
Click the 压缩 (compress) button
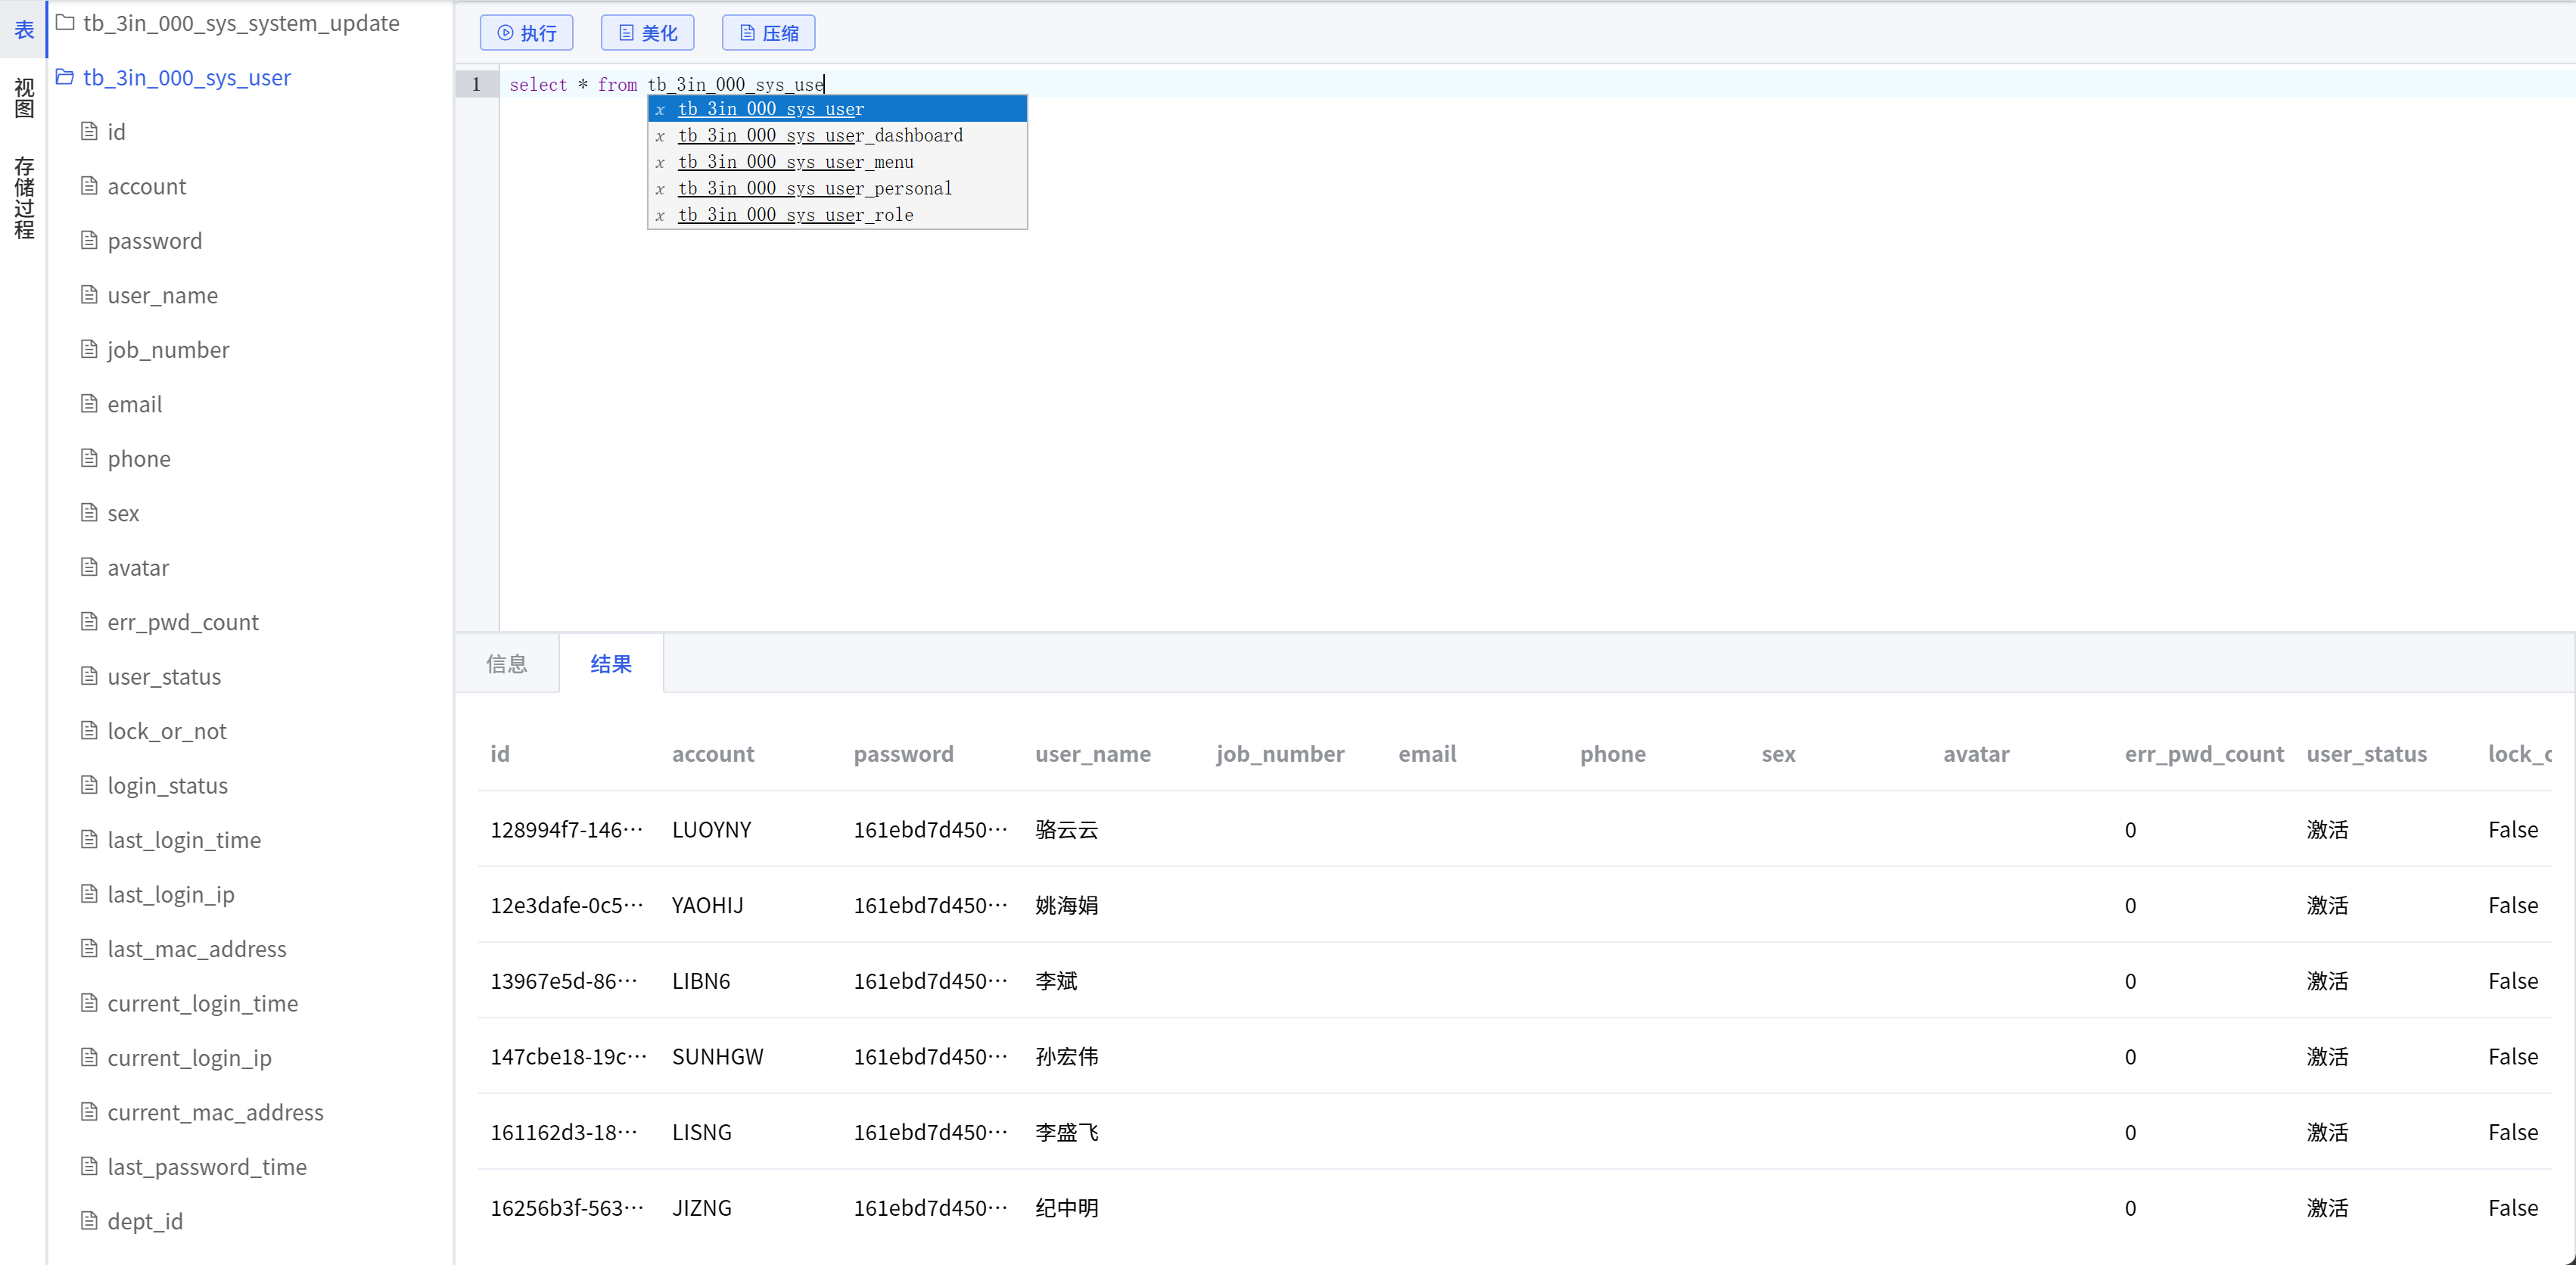point(768,33)
